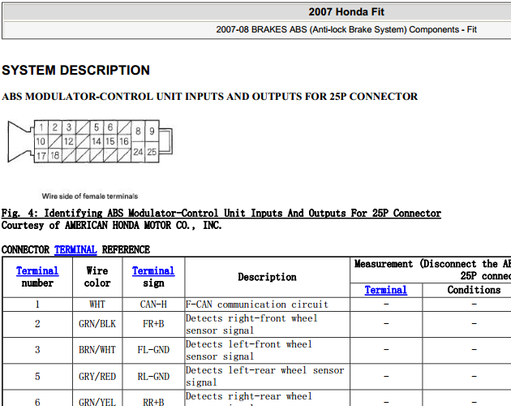Click terminal number '1' in table
Screen dimensions: 511x406
pyautogui.click(x=37, y=304)
